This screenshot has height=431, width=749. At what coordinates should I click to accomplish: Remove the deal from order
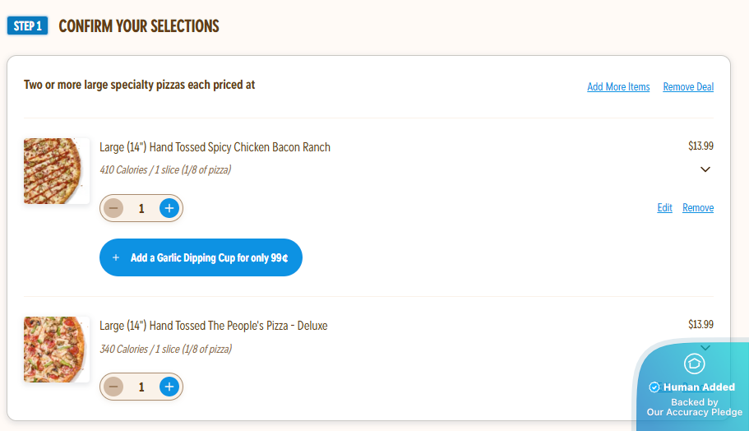pos(688,87)
